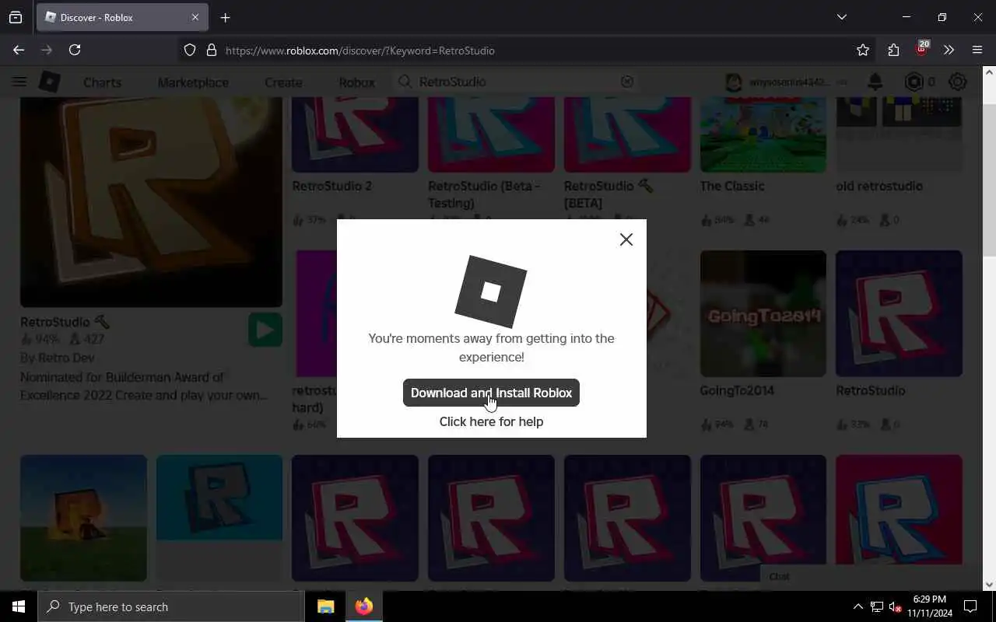Screen dimensions: 996x622
Task: Go back in the browser
Action: [19, 50]
